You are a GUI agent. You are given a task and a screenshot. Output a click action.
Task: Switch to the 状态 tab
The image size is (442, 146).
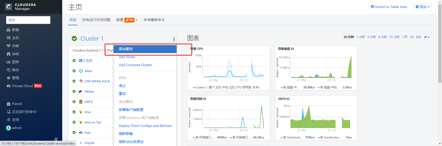pyautogui.click(x=73, y=20)
